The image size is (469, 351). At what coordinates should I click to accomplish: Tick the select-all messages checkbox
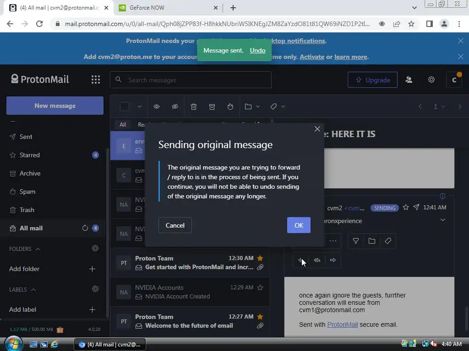(x=125, y=106)
